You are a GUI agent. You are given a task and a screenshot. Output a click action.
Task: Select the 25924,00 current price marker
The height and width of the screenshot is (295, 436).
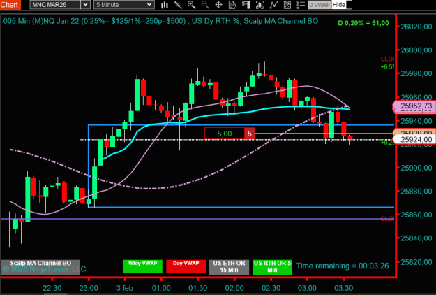[x=414, y=139]
